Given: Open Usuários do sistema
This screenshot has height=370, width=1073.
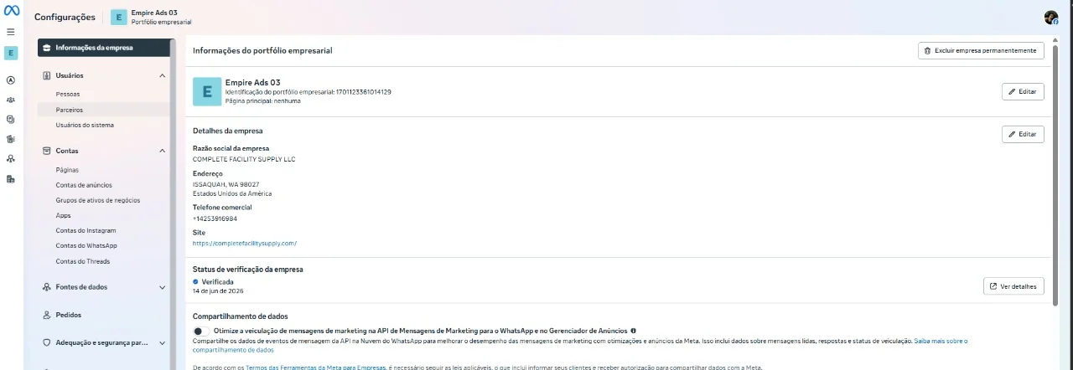Looking at the screenshot, I should point(85,125).
